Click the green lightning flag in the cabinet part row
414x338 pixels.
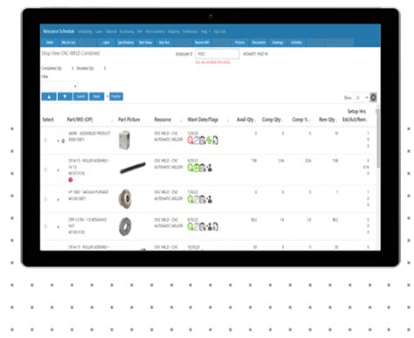point(209,141)
